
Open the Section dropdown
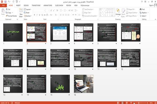[28, 16]
